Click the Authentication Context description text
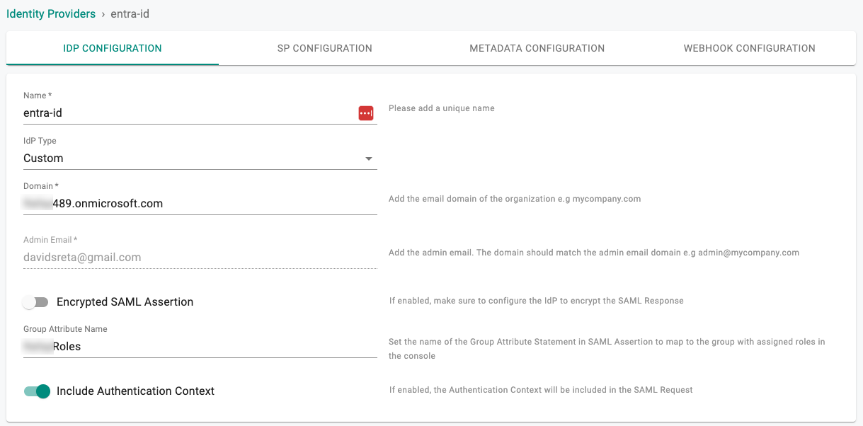The image size is (863, 426). point(541,390)
